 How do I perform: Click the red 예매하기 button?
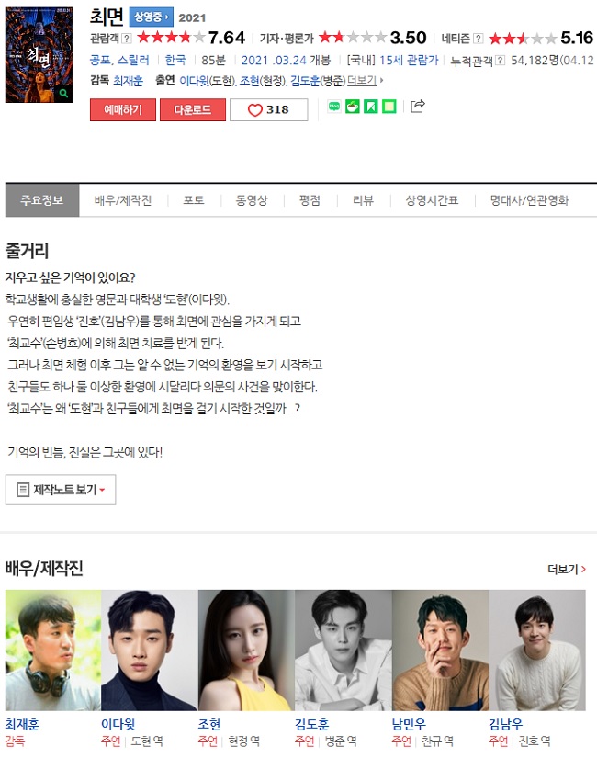click(x=123, y=109)
